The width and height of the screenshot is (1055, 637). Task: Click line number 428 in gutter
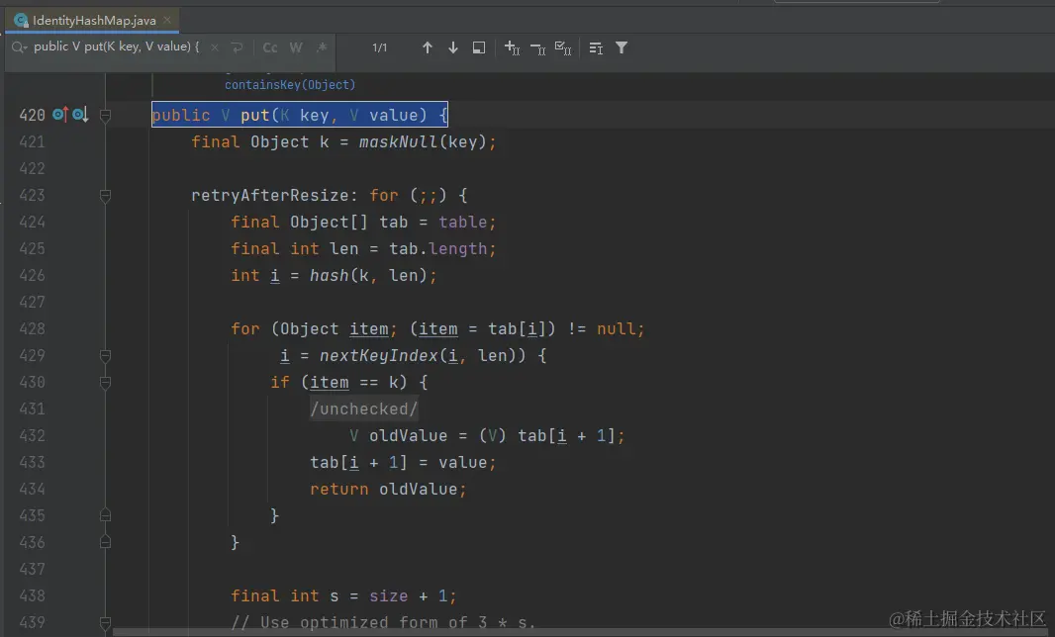tap(33, 329)
